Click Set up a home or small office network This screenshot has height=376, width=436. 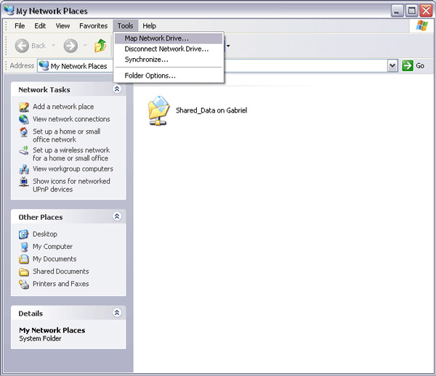tap(66, 136)
